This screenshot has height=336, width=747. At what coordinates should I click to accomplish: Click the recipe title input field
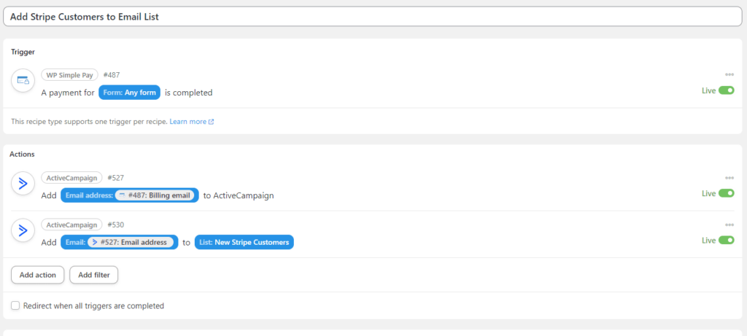pyautogui.click(x=373, y=16)
